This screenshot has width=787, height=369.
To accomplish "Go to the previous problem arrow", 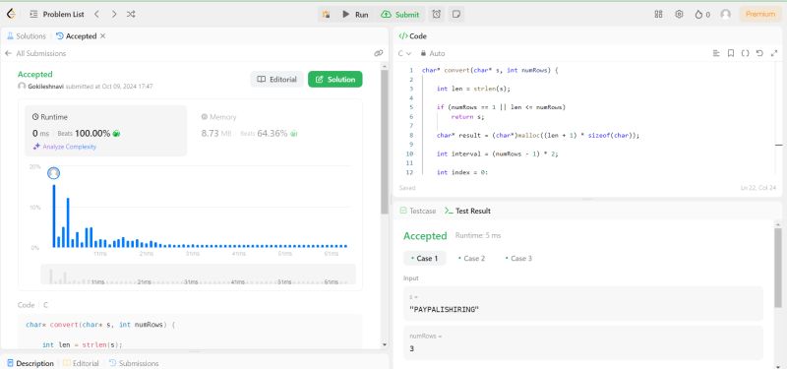I will 96,15.
